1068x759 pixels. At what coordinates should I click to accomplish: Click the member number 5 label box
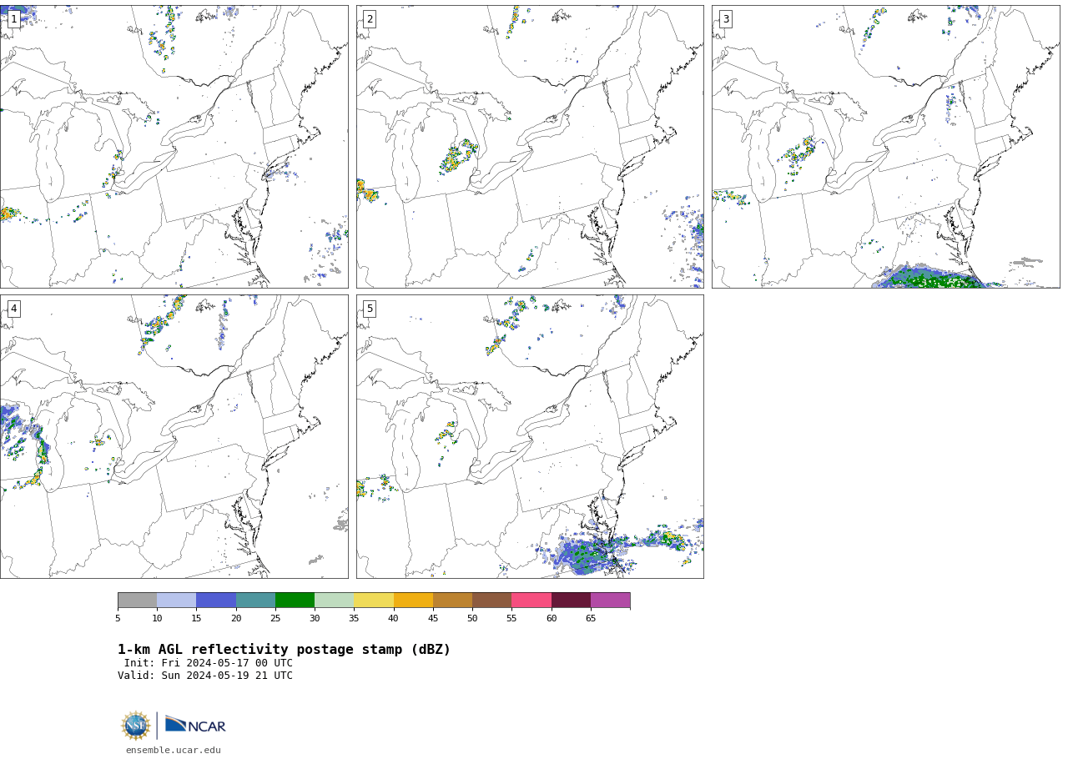[x=370, y=309]
